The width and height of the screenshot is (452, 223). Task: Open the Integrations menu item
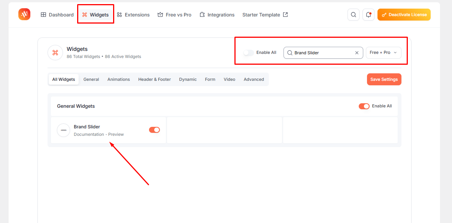pyautogui.click(x=217, y=15)
